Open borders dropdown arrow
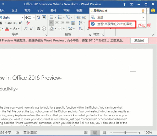The width and height of the screenshot is (157, 136). (64, 29)
